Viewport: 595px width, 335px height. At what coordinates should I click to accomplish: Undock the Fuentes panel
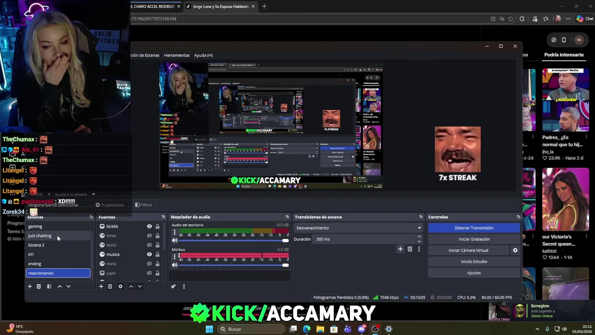pyautogui.click(x=163, y=217)
